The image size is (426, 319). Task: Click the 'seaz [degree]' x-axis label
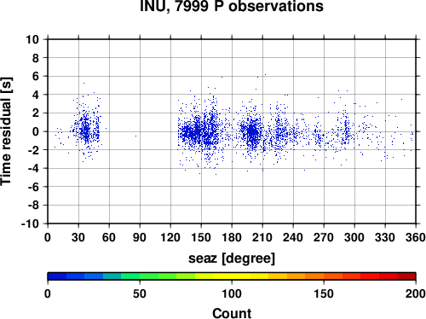click(x=232, y=258)
